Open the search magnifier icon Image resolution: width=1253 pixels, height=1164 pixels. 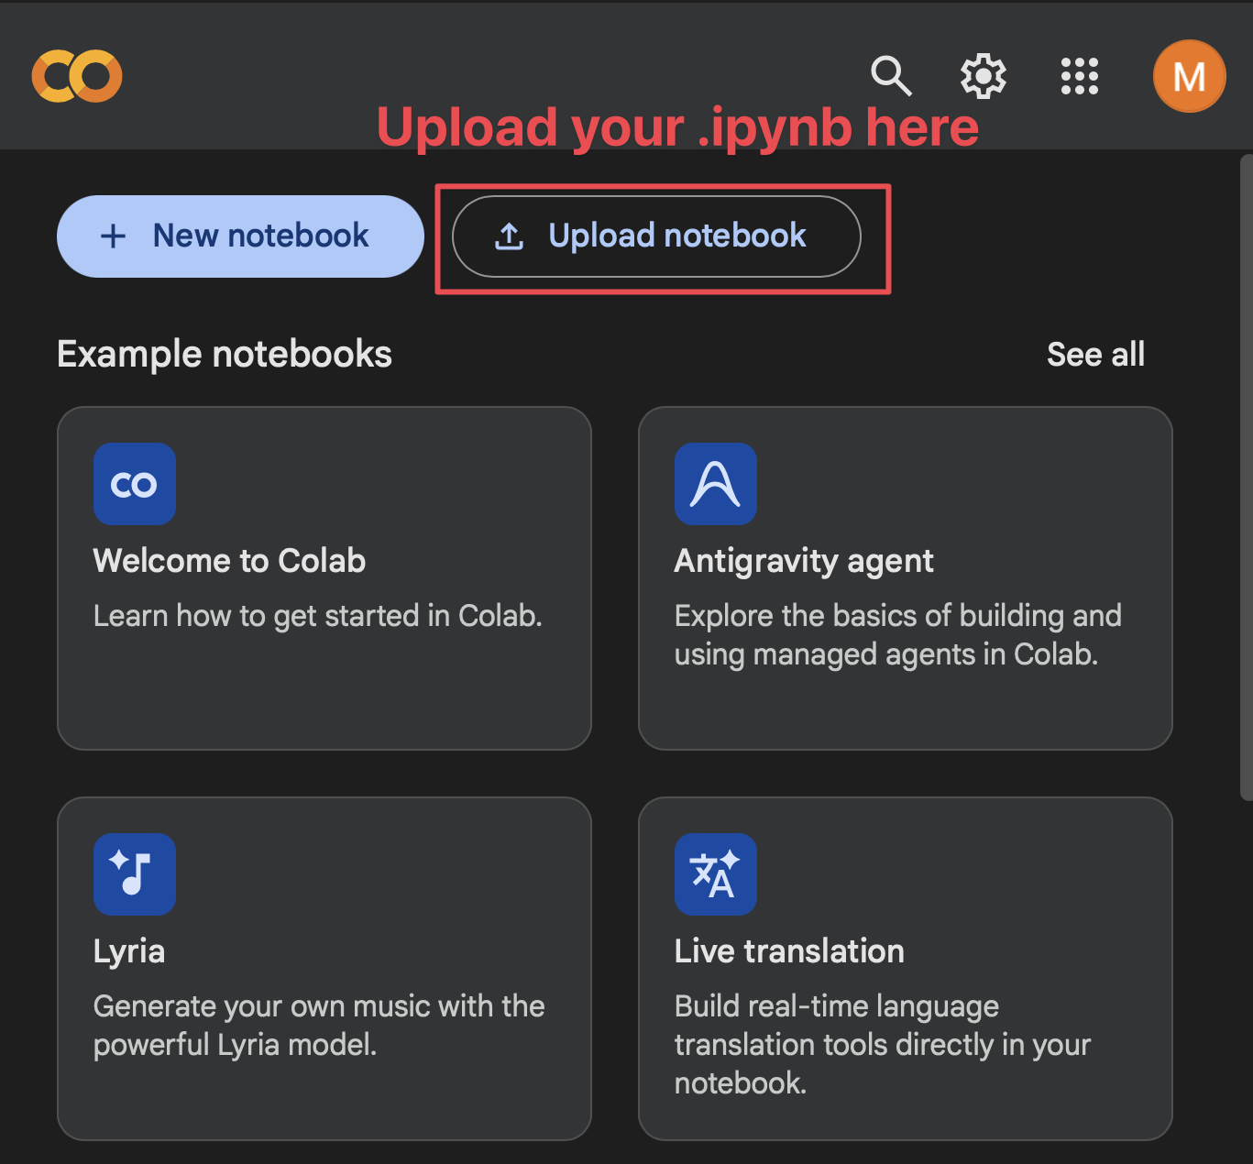891,76
